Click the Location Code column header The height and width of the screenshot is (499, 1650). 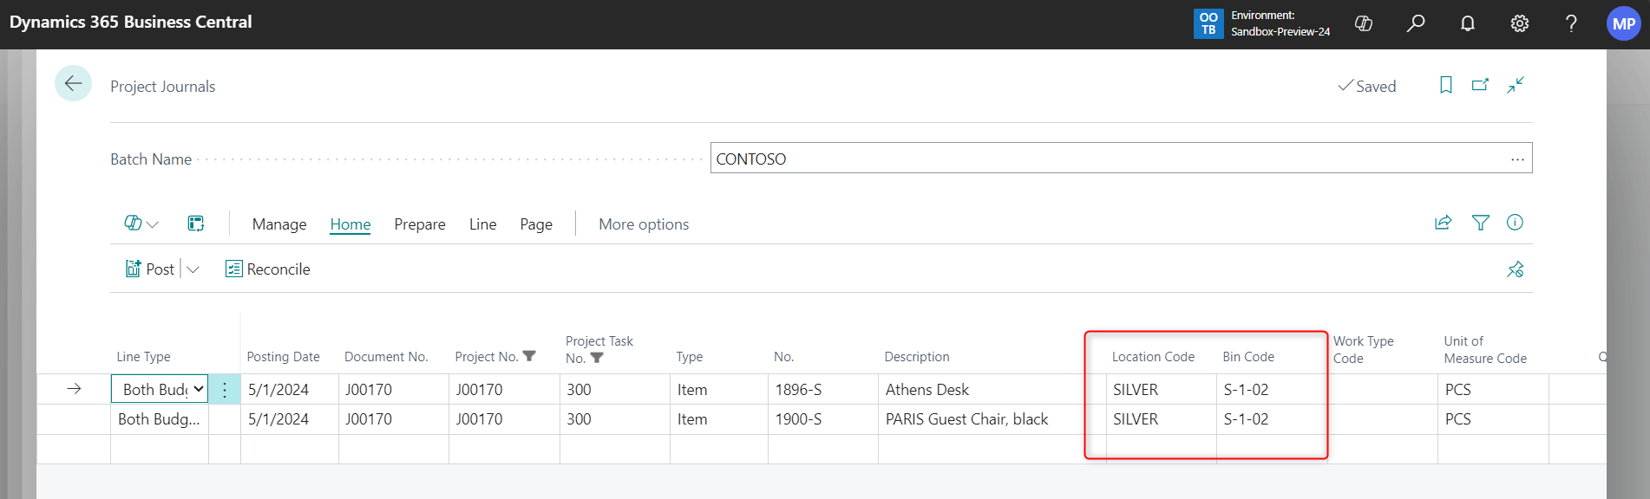(1153, 357)
